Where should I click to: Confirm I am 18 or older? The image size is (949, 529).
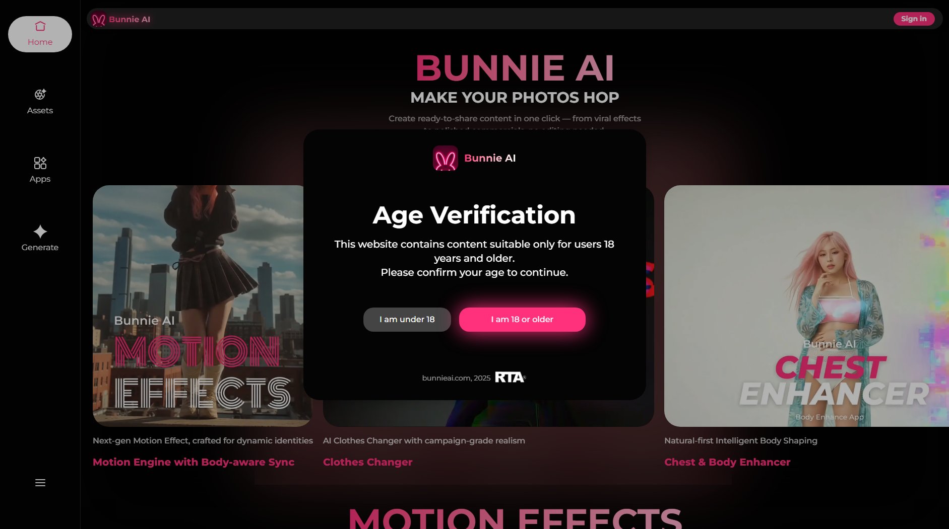[522, 320]
